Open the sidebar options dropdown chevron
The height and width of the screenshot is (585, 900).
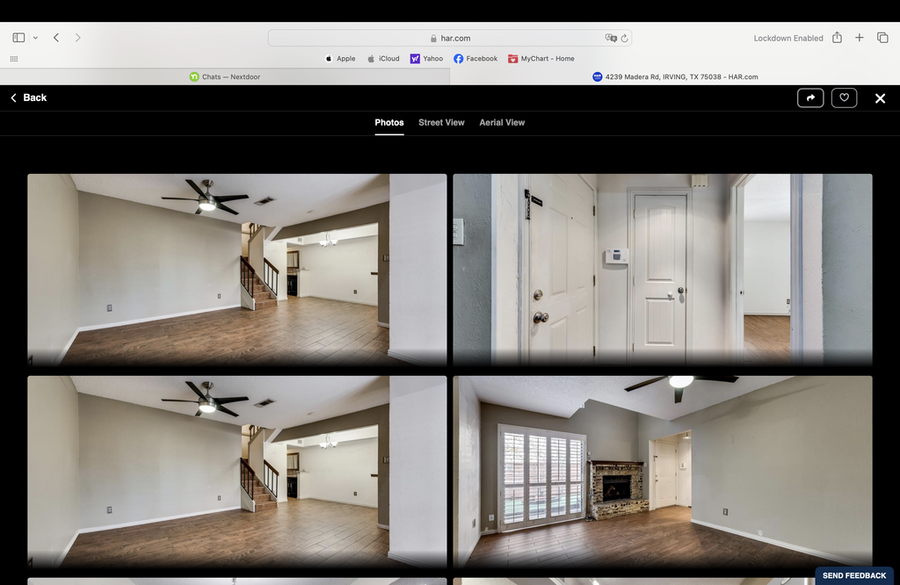click(35, 38)
